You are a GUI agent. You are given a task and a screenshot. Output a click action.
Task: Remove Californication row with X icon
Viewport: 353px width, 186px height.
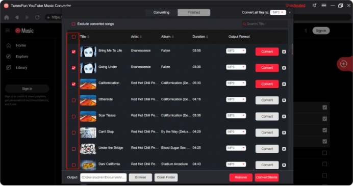[x=284, y=84]
